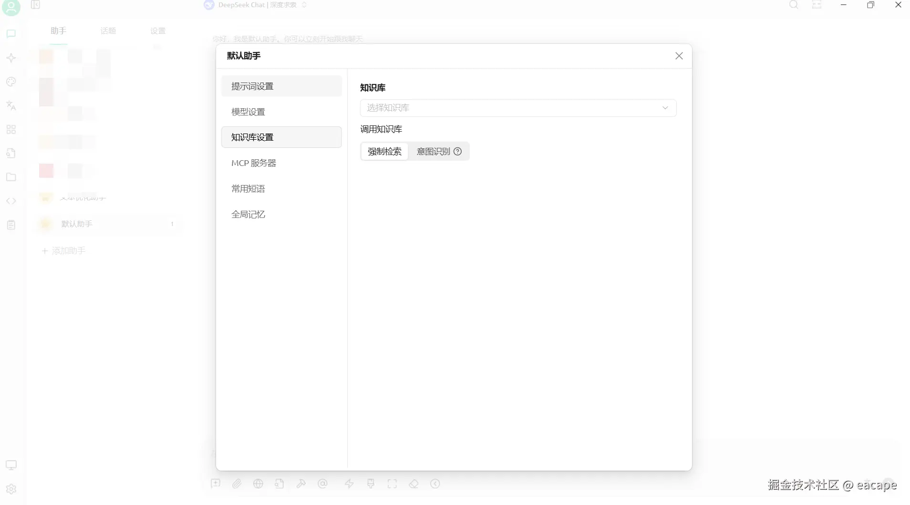Click the search magnifier icon in title bar

pos(794,5)
